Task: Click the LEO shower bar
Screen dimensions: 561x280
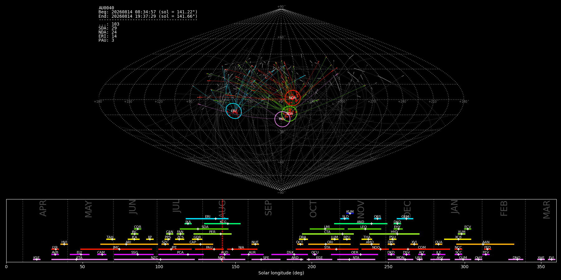Action: [364, 229]
